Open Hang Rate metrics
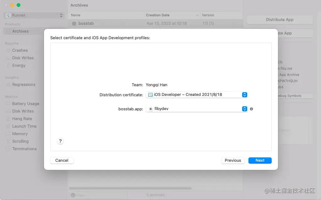Screen dimensions: 321x200 (x=22, y=119)
